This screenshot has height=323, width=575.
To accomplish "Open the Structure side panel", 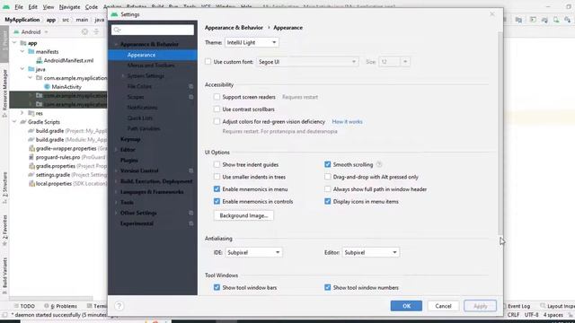I will pyautogui.click(x=4, y=188).
